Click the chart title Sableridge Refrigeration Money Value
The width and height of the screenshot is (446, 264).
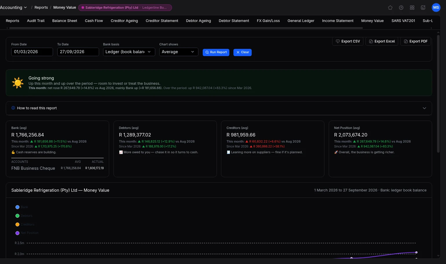click(60, 190)
